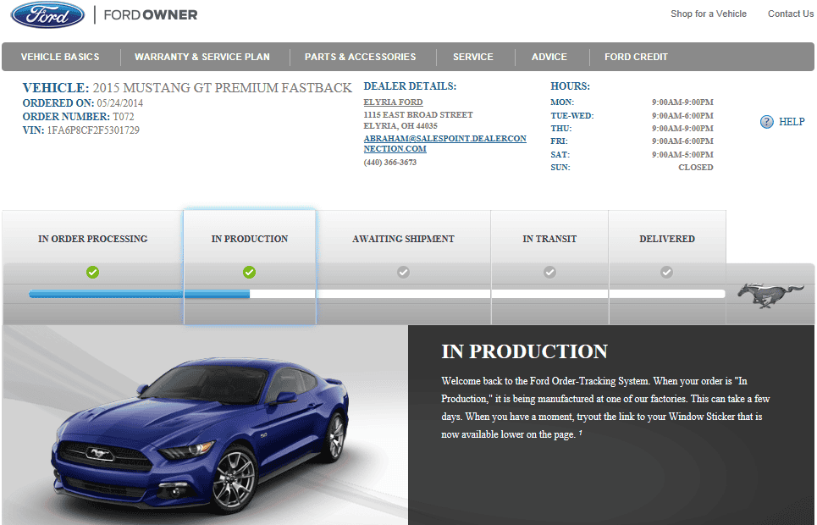
Task: Click the Ford Owner header text
Action: [x=151, y=15]
